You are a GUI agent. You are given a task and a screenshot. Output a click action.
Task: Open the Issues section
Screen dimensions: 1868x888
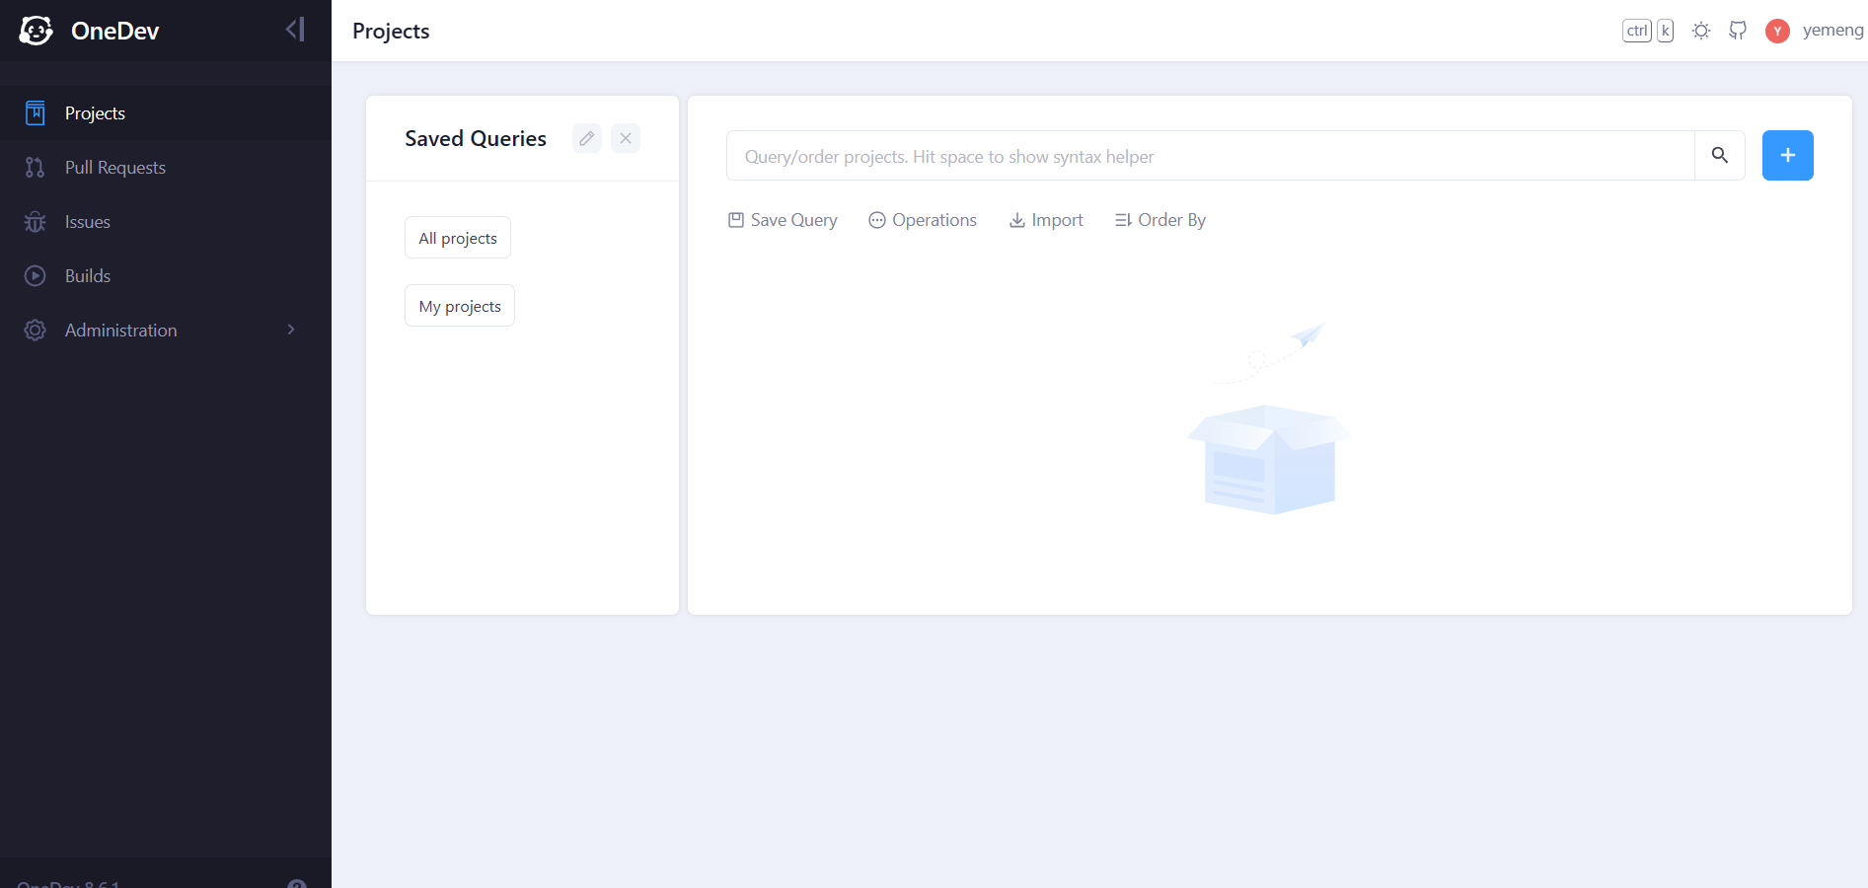[87, 222]
